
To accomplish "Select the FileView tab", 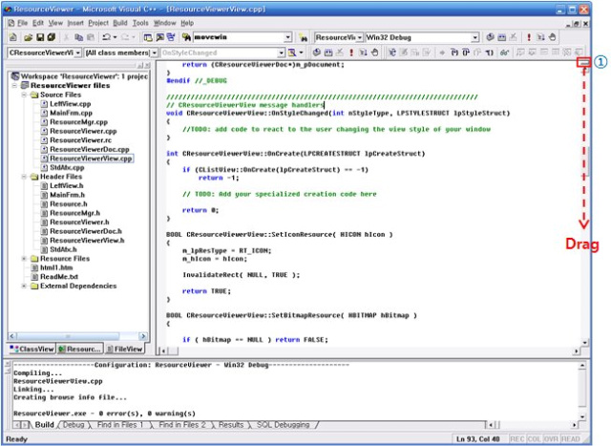I will point(125,349).
